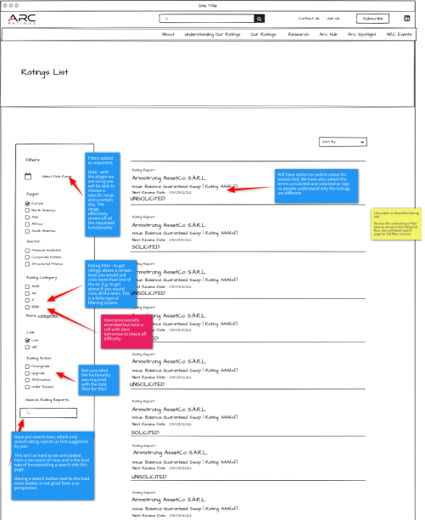Click the Search Rating Reports label
425x520 pixels.
(47, 400)
